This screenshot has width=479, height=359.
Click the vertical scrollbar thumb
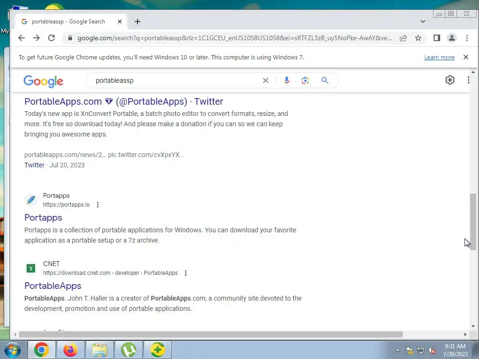tap(473, 222)
